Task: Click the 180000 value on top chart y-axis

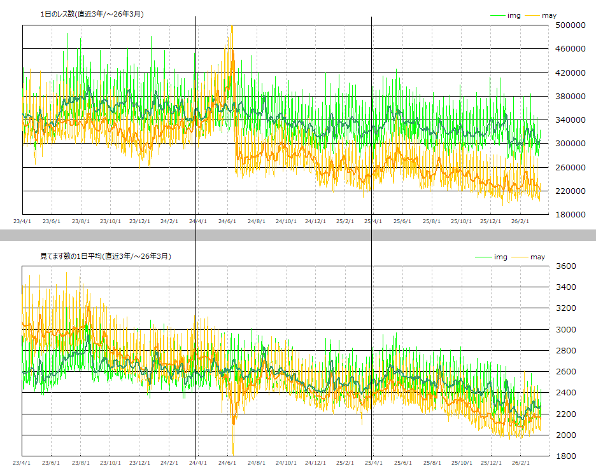Action: coord(570,214)
